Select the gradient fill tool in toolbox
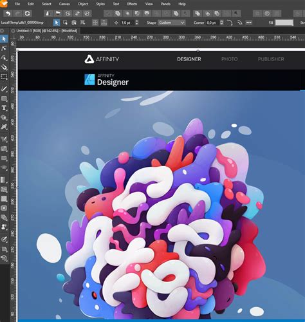This screenshot has width=305, height=322. click(4, 180)
